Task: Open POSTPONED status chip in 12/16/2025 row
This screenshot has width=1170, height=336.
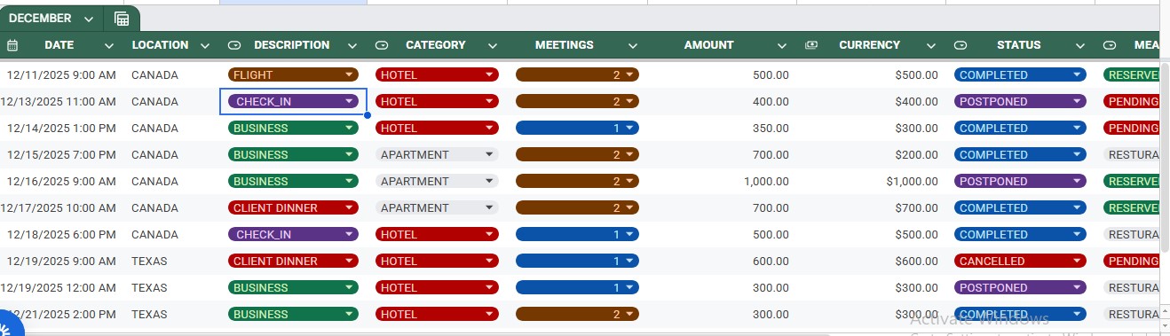Action: tap(1077, 182)
